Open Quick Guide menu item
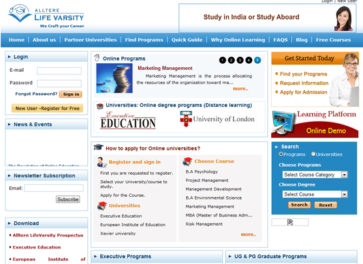Screen dimensions: 363x264 point(187,40)
